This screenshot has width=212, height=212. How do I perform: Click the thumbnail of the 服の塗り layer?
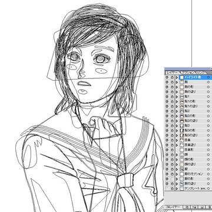(x=182, y=184)
